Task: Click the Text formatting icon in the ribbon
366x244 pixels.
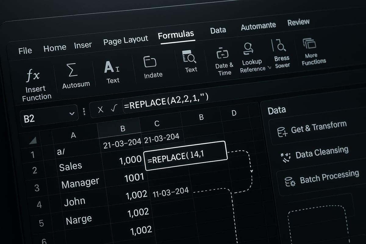Action: (x=112, y=67)
